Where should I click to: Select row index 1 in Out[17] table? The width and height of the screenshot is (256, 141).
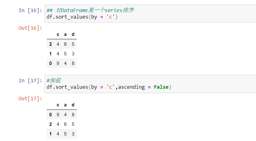pos(50,134)
